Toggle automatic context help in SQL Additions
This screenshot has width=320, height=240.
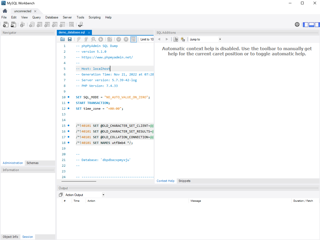[183, 39]
